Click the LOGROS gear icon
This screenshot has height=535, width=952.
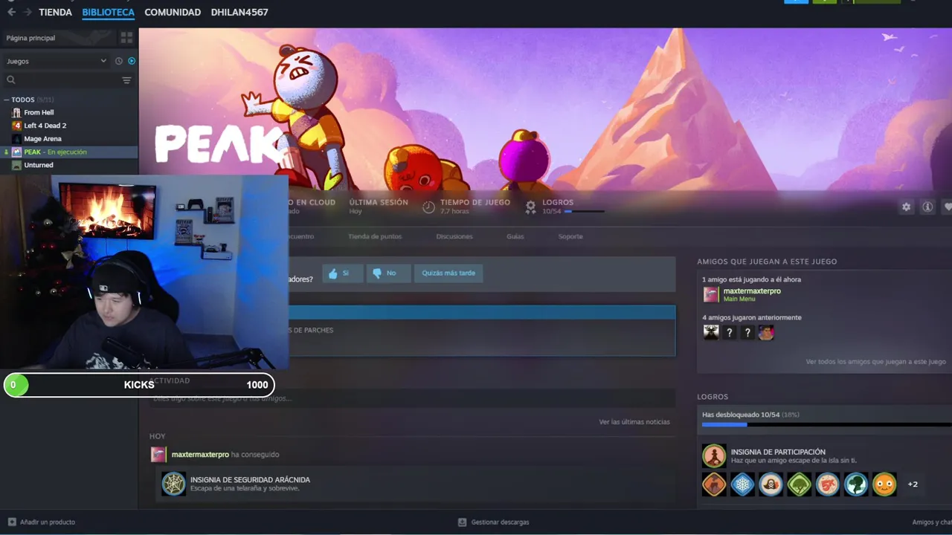tap(530, 207)
